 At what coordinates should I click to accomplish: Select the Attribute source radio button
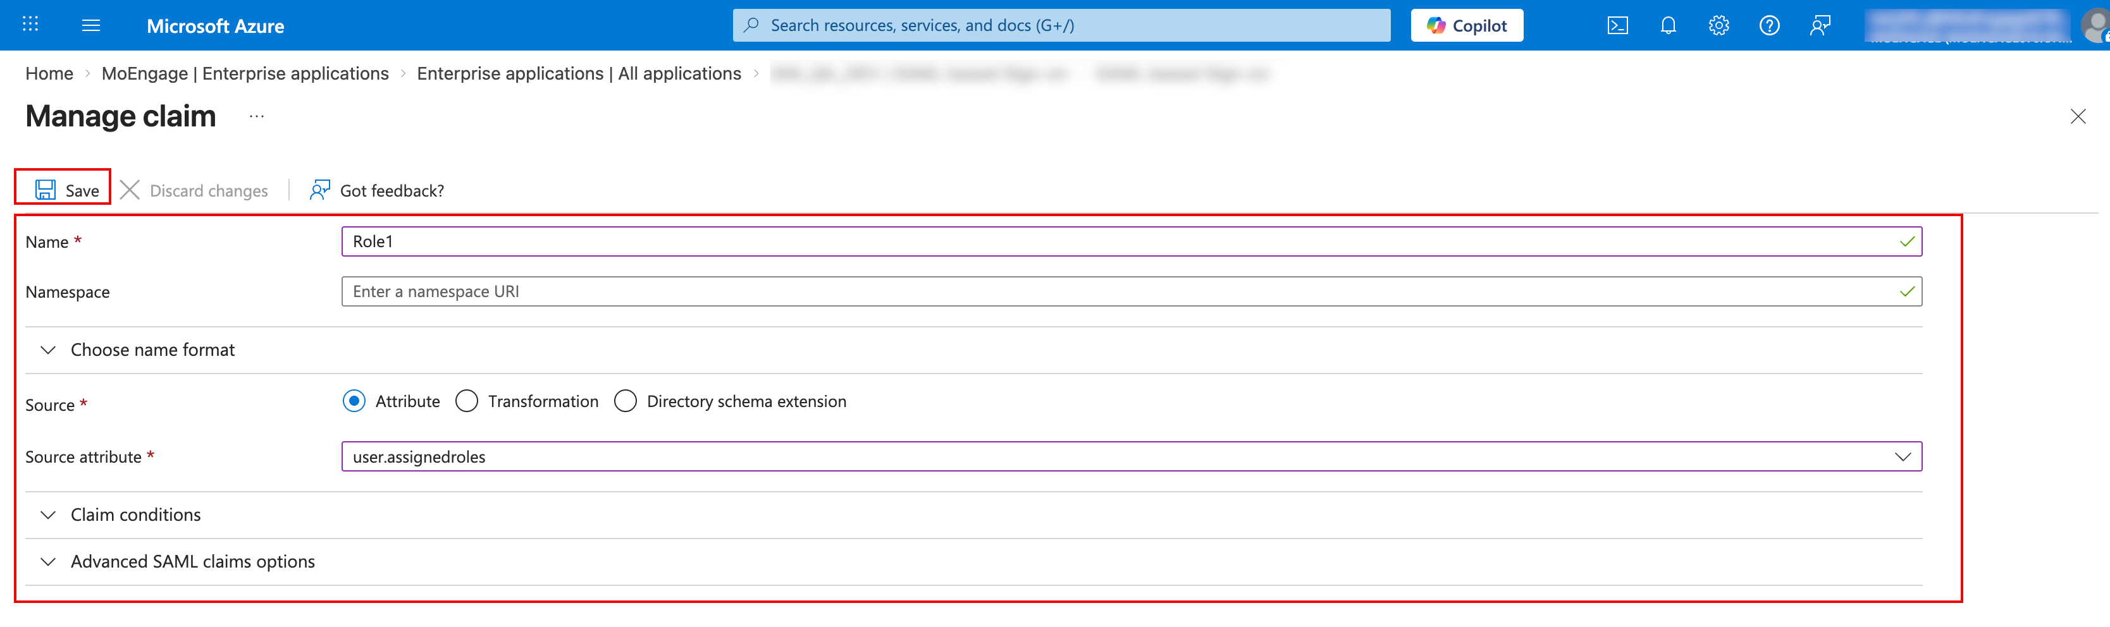tap(354, 401)
